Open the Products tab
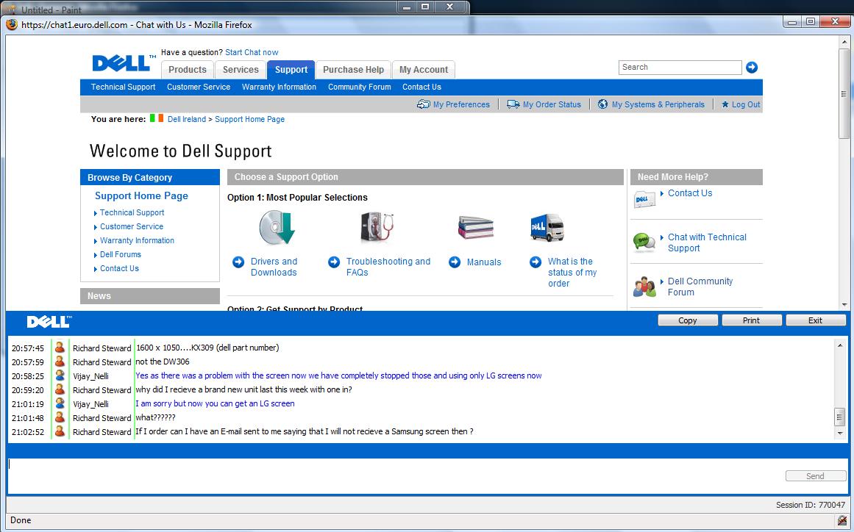This screenshot has width=854, height=532. pyautogui.click(x=188, y=70)
